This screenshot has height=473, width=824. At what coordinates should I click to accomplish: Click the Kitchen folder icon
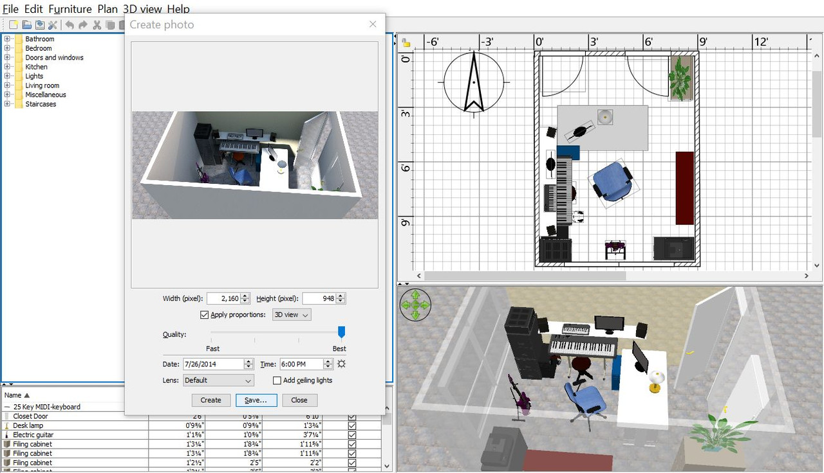19,67
